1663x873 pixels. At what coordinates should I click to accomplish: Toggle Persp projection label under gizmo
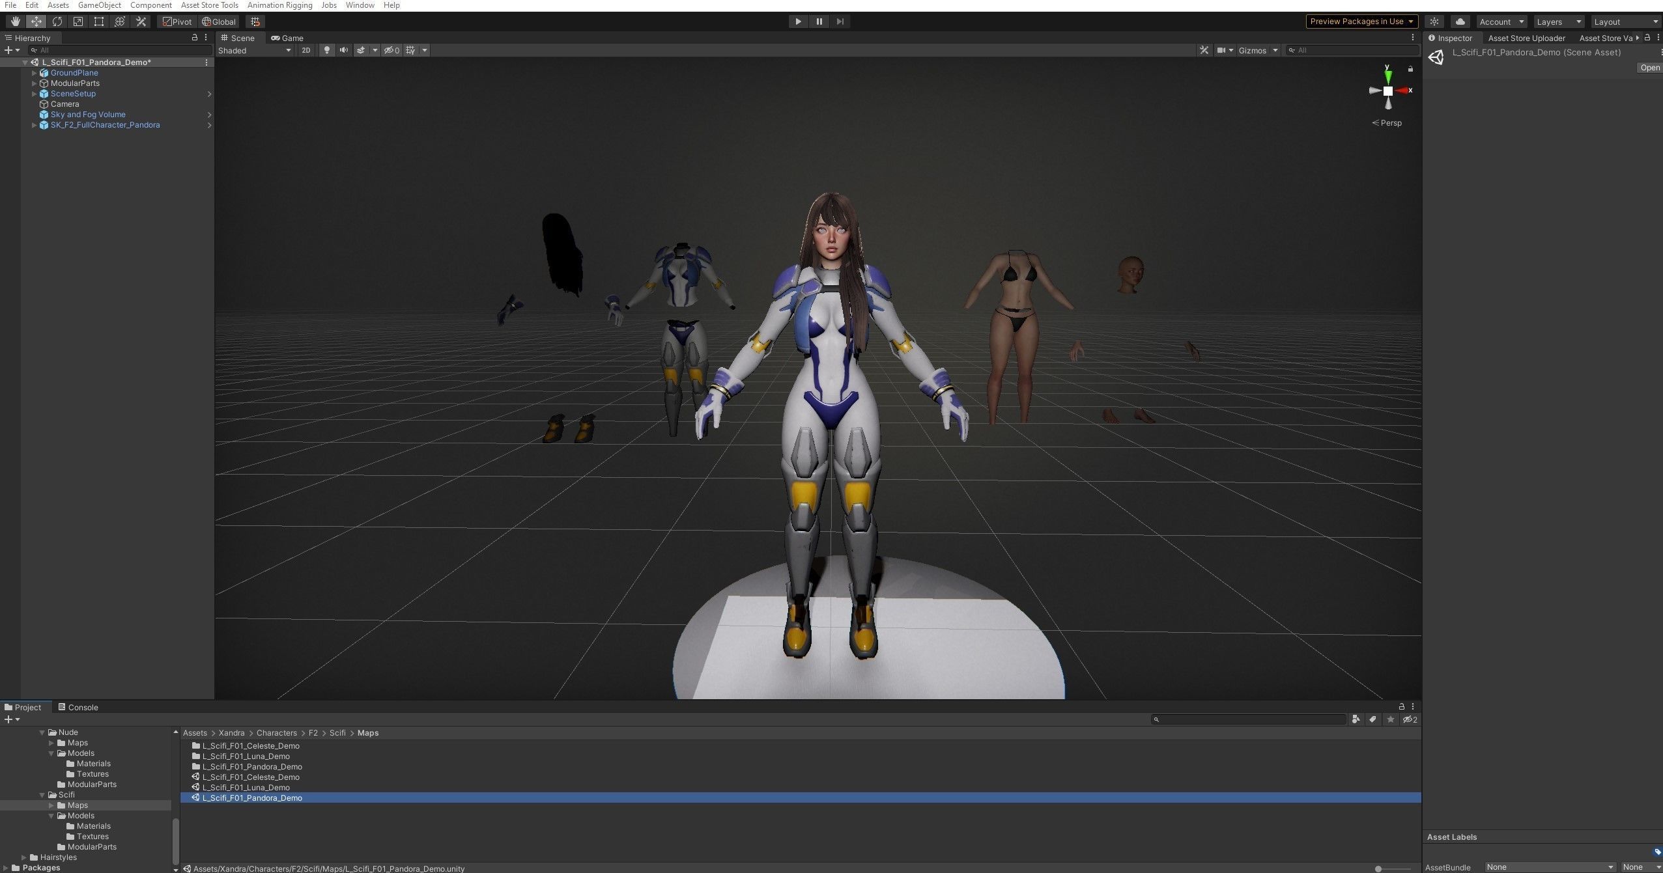pos(1387,122)
